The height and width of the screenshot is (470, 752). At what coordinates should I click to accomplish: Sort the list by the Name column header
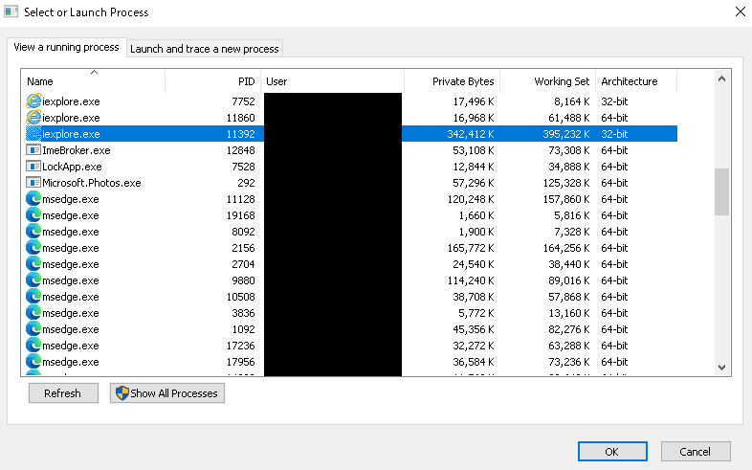[x=93, y=81]
